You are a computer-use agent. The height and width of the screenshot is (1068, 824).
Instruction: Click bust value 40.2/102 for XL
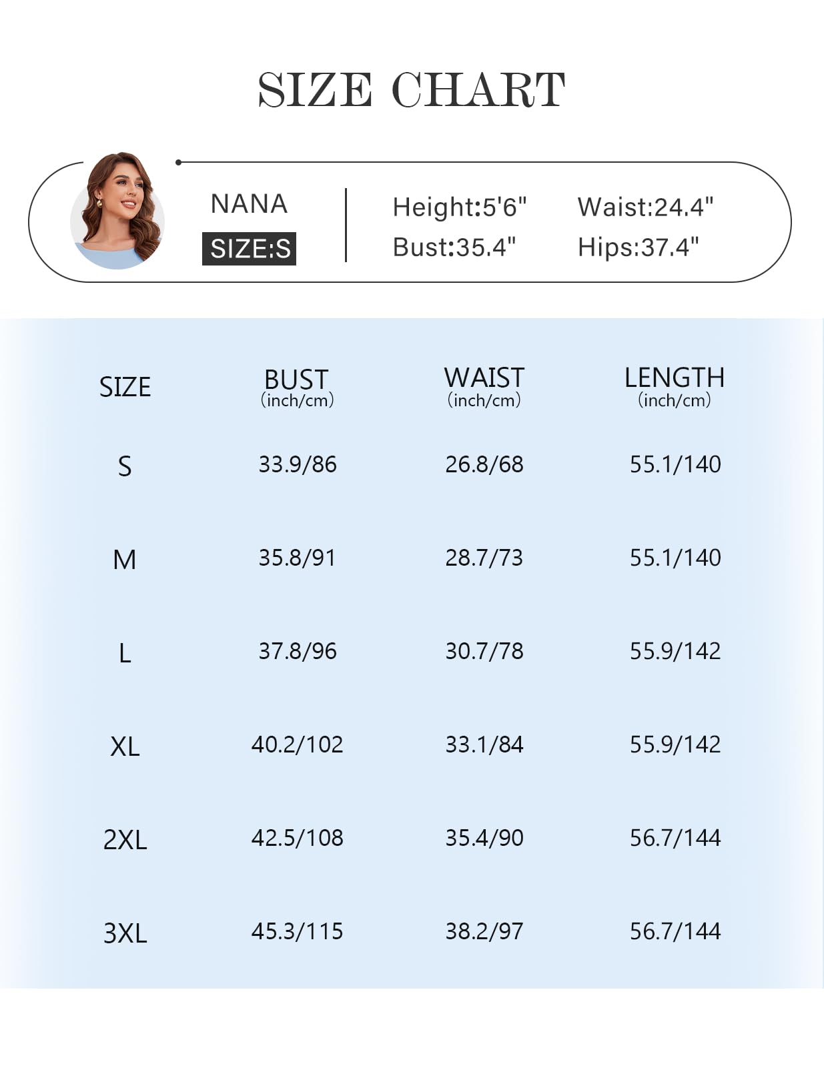tap(298, 744)
